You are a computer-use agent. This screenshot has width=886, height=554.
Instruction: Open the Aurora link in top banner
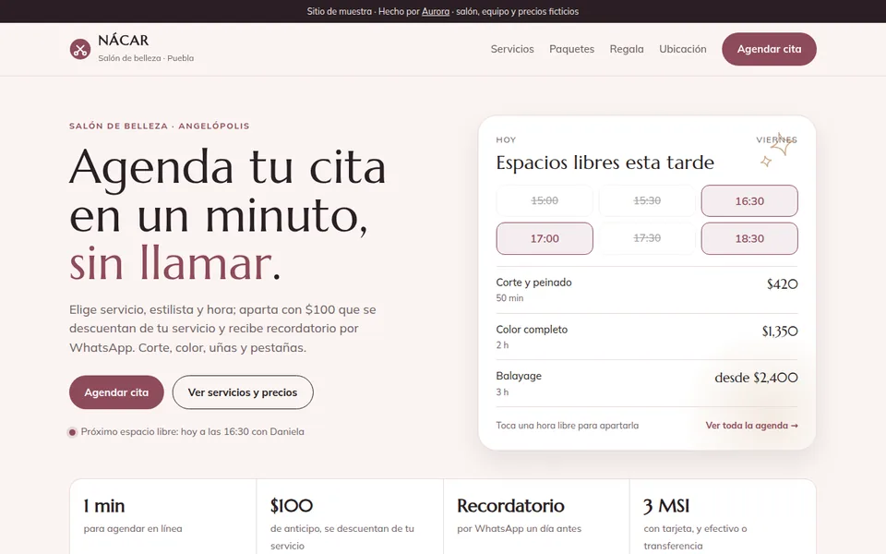436,11
